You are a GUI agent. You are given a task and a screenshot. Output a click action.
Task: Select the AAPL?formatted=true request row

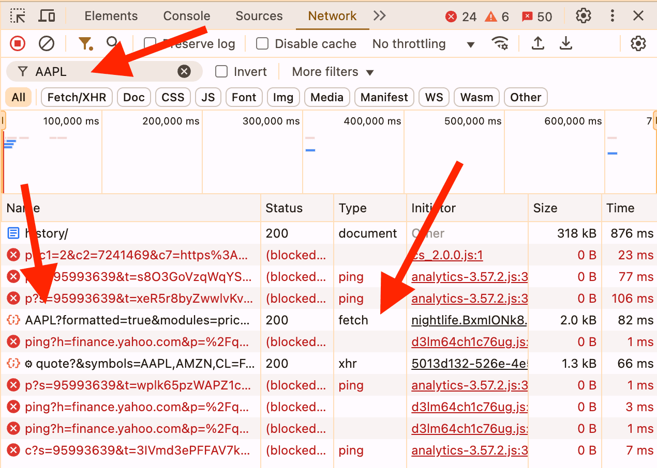(x=328, y=320)
